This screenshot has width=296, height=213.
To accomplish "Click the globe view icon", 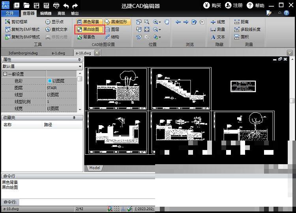I will pyautogui.click(x=155, y=37).
